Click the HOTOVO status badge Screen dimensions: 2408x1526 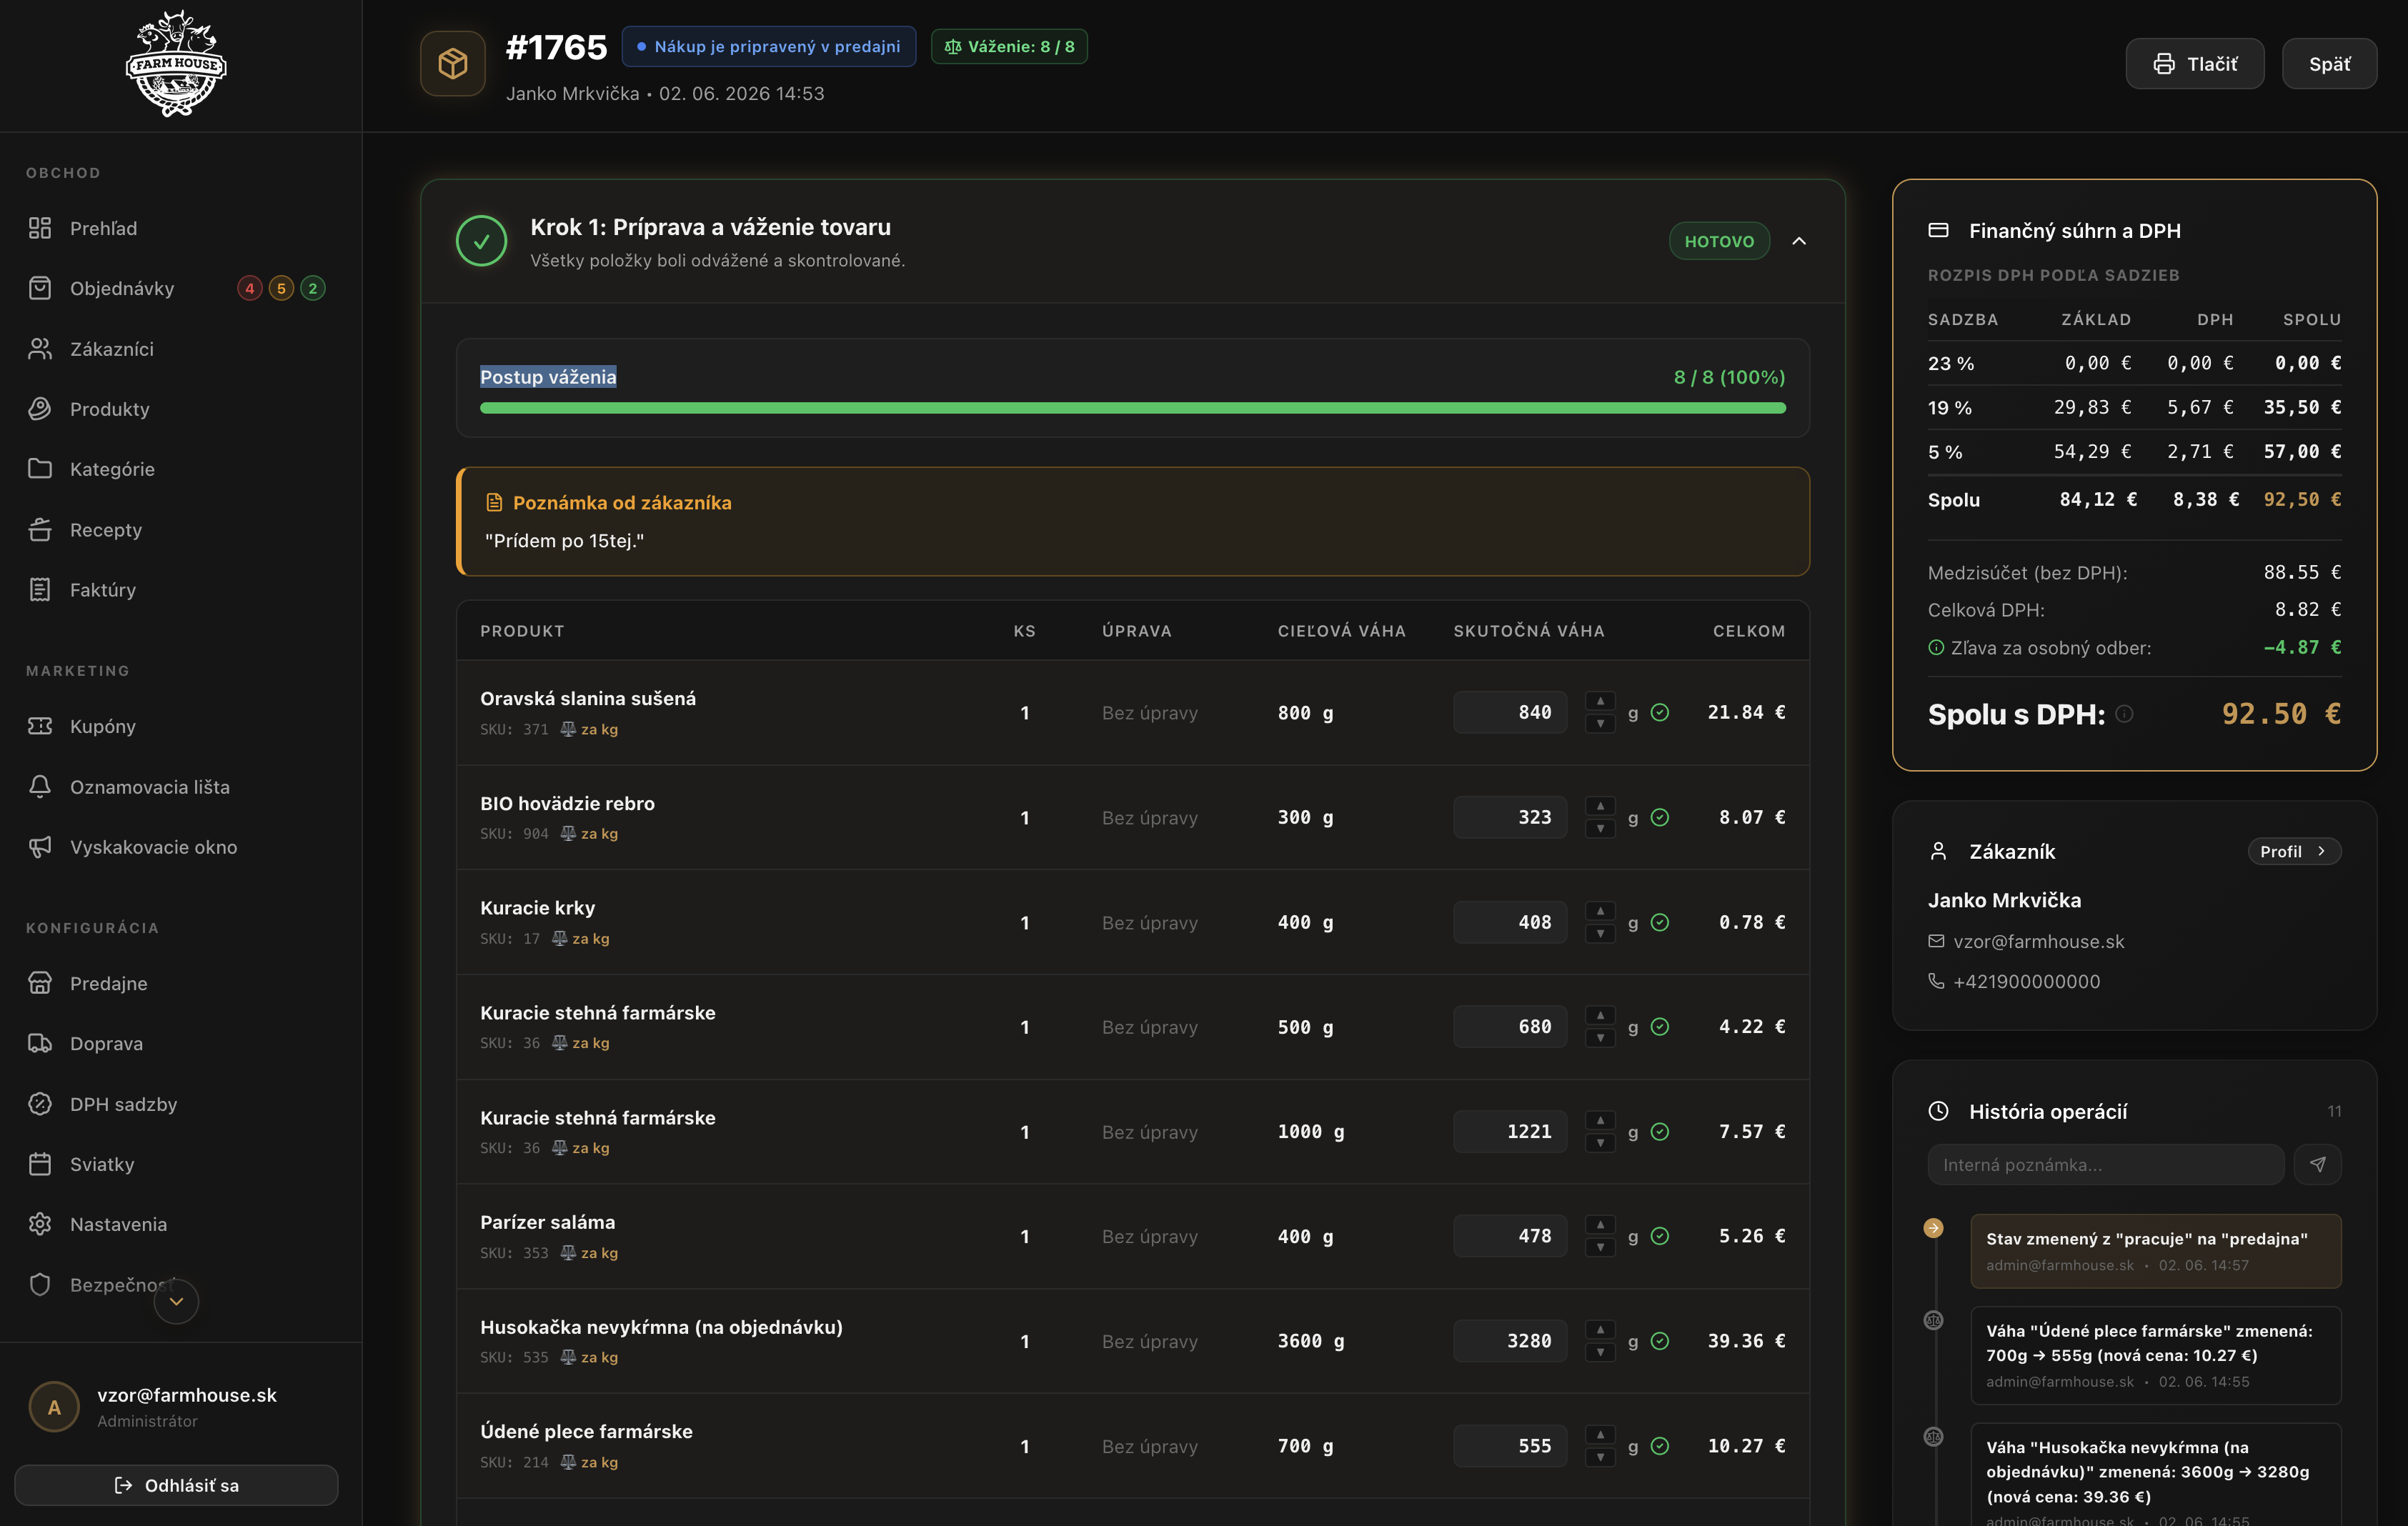pyautogui.click(x=1719, y=241)
